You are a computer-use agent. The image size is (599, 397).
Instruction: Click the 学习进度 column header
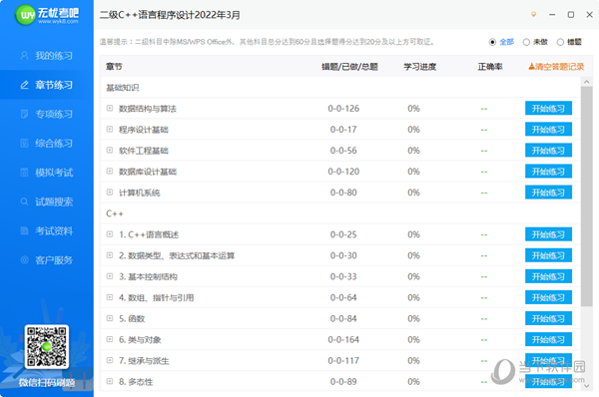click(x=420, y=67)
